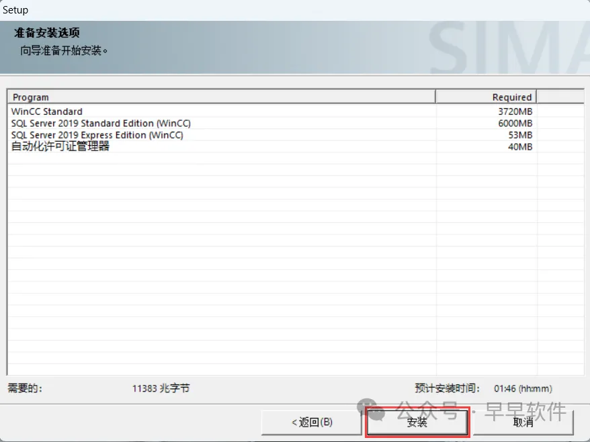Click the 向导准备开始安装 subtitle
This screenshot has height=442, width=590.
tap(64, 50)
